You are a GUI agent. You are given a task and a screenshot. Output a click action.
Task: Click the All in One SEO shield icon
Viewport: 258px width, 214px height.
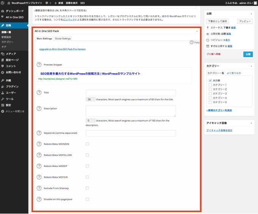[3, 17]
